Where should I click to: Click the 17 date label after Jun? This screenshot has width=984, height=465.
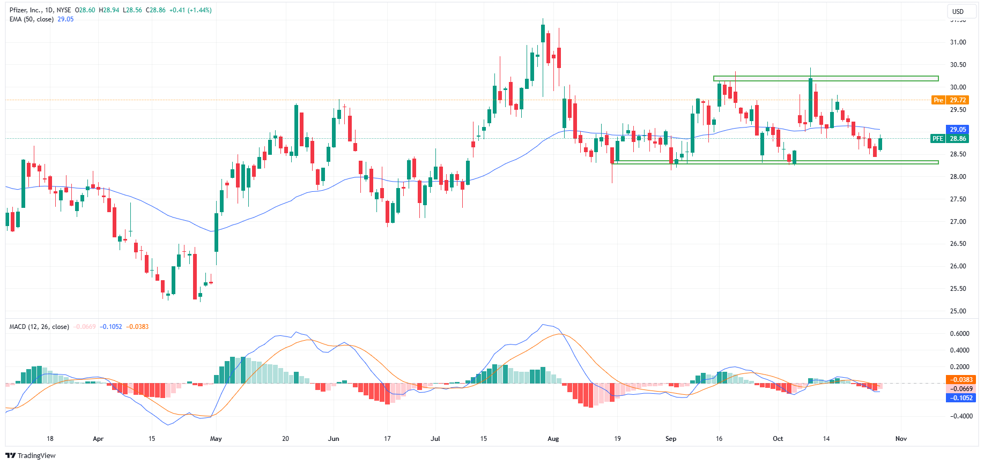(387, 439)
